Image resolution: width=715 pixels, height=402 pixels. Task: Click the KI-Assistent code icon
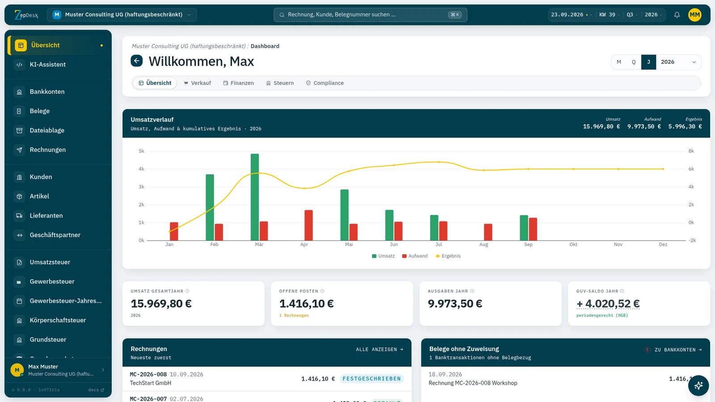(x=19, y=65)
